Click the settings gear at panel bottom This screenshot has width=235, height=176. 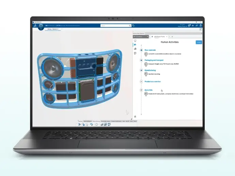(x=135, y=116)
